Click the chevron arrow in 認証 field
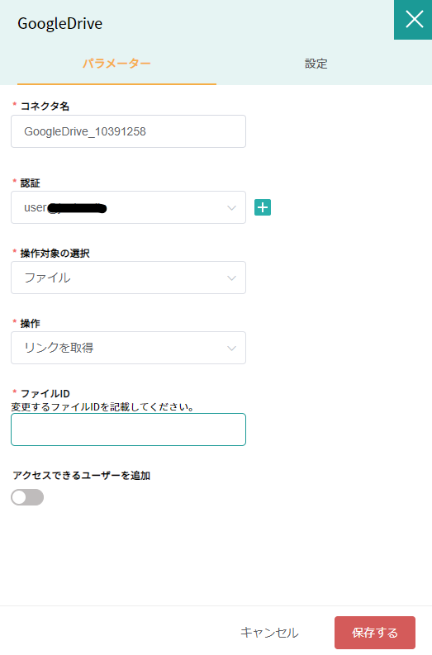The height and width of the screenshot is (655, 432). tap(231, 207)
